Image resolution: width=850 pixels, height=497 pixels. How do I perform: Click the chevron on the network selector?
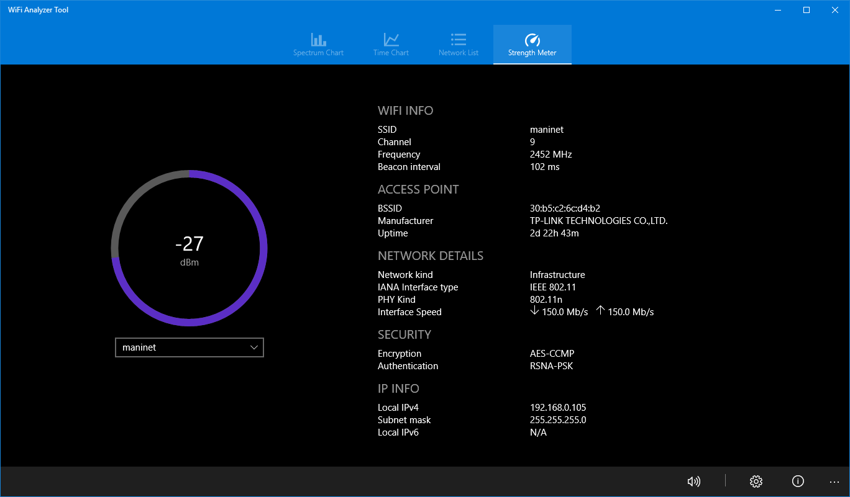(x=254, y=347)
